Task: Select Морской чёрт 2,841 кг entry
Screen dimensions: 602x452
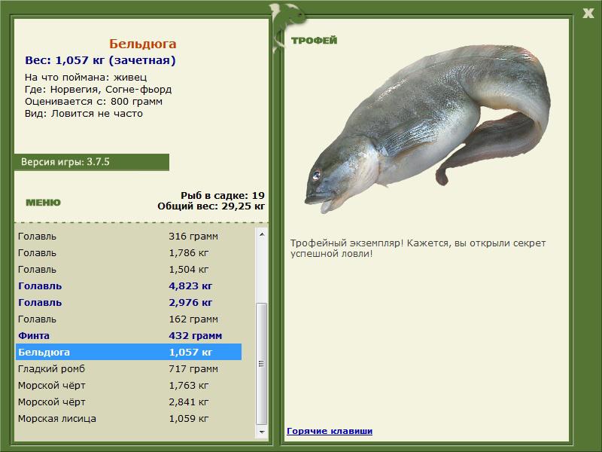Action: click(x=129, y=402)
